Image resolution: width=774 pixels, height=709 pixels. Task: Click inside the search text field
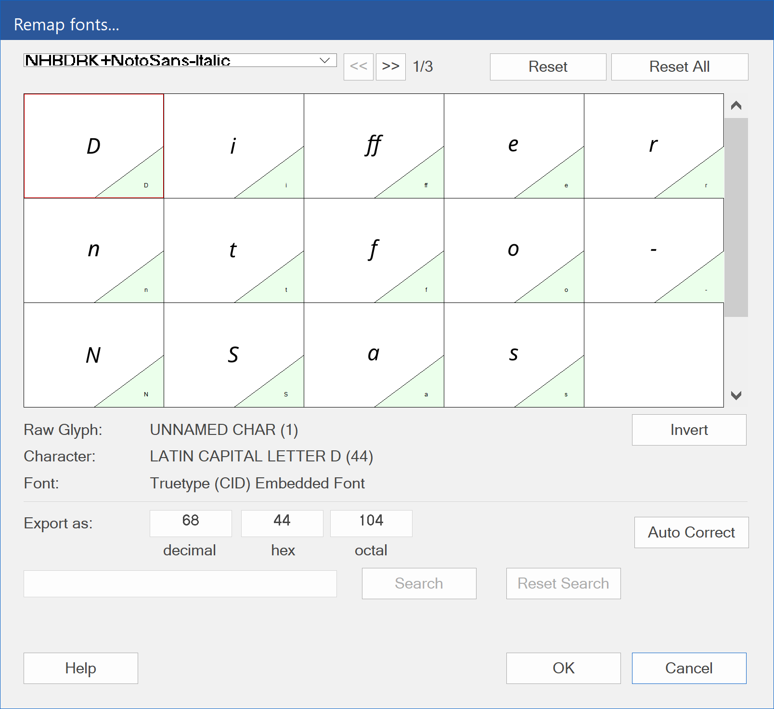click(180, 583)
